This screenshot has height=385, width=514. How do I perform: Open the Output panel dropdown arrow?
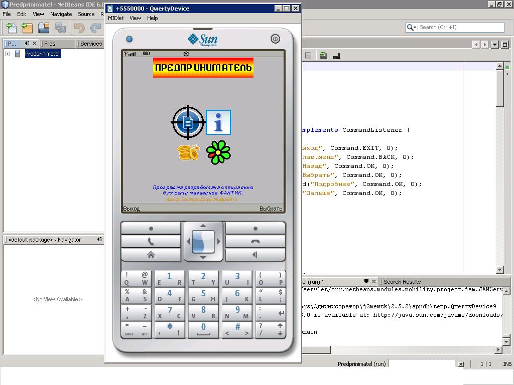[x=366, y=281]
